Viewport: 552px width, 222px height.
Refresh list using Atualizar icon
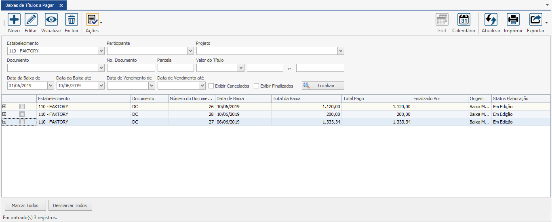(491, 19)
